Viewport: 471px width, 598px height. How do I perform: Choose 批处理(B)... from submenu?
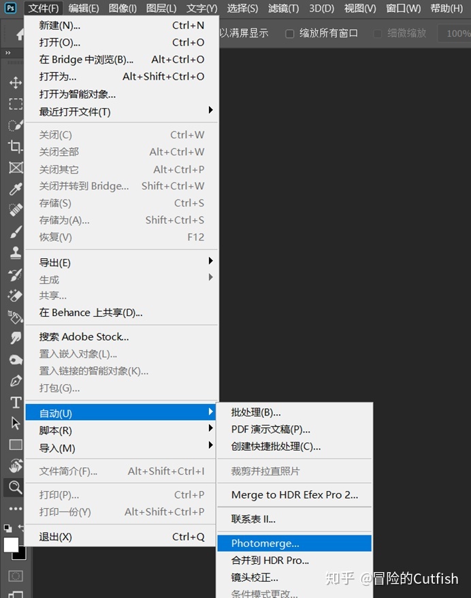point(294,412)
